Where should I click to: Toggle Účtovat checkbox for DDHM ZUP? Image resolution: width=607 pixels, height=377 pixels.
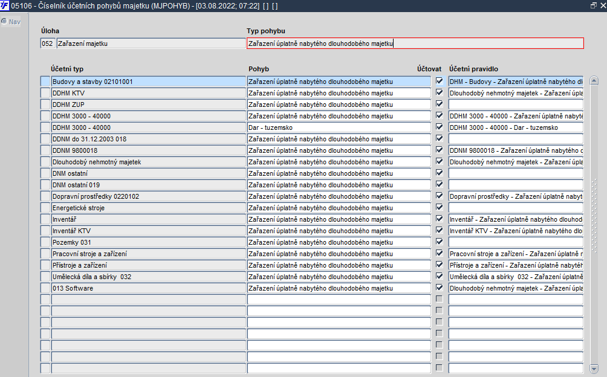439,104
